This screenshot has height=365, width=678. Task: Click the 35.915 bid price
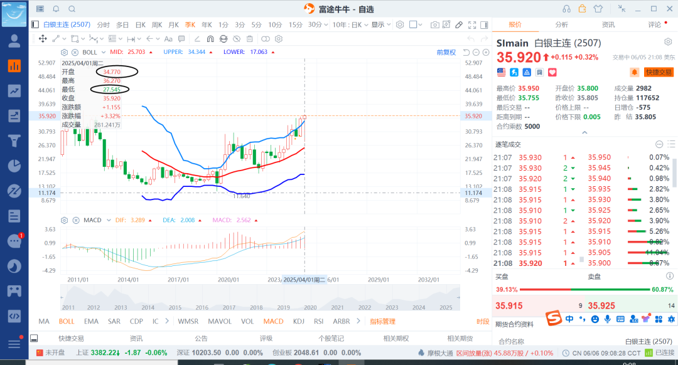coord(509,306)
